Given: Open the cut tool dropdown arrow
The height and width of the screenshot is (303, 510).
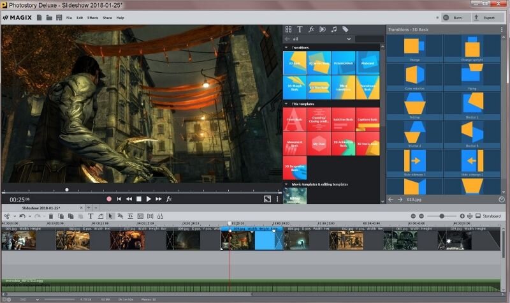Looking at the screenshot, I should 14,216.
